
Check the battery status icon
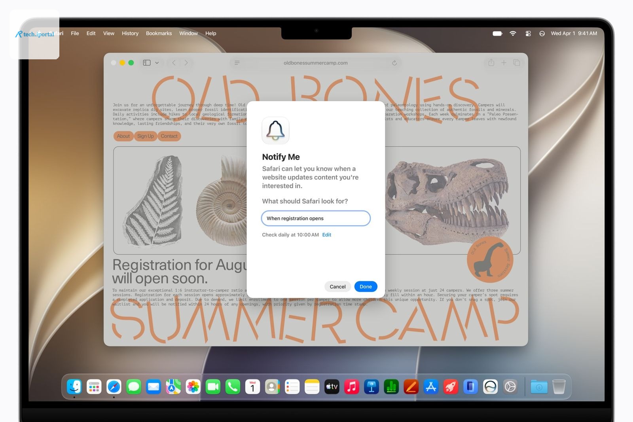pos(497,34)
